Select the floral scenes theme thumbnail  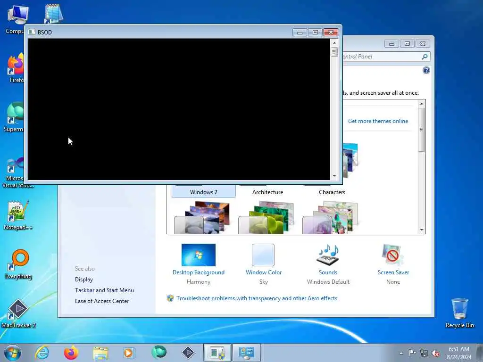(x=330, y=217)
